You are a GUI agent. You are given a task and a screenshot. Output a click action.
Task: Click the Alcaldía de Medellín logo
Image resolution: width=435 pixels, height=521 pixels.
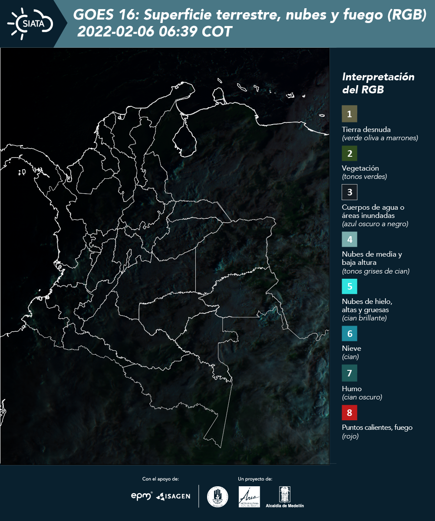285,497
